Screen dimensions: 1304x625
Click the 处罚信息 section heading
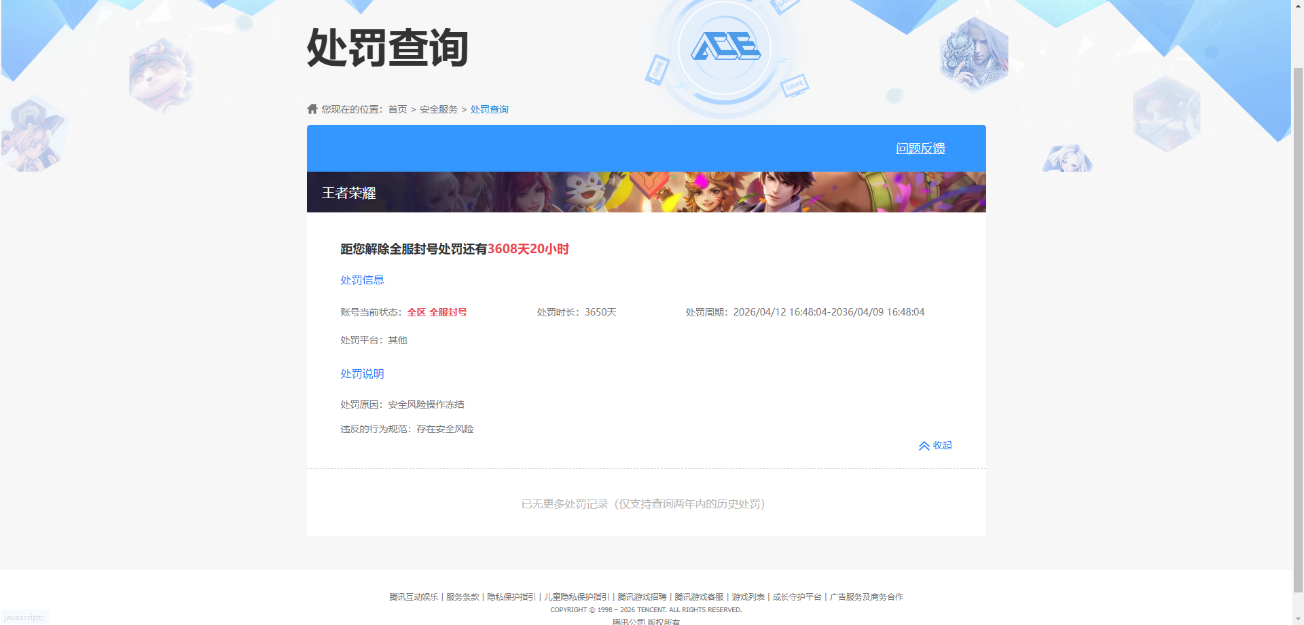pyautogui.click(x=362, y=280)
